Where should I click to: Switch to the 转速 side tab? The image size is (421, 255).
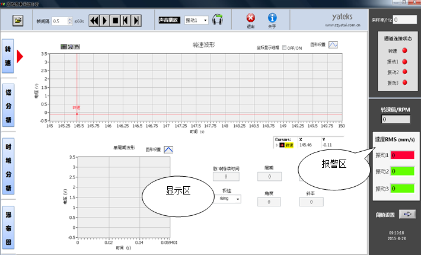coord(8,56)
